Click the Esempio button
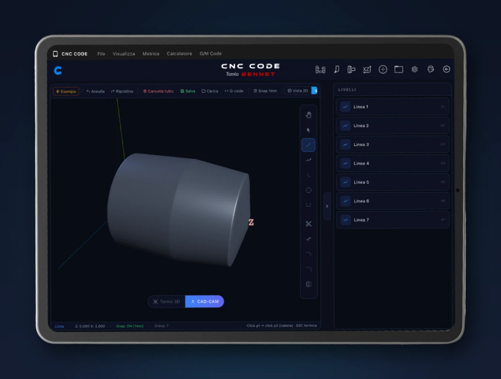The height and width of the screenshot is (379, 501). pyautogui.click(x=66, y=91)
